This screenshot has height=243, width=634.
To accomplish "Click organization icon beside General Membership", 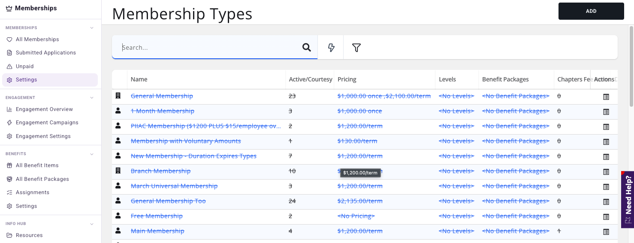I will [118, 96].
